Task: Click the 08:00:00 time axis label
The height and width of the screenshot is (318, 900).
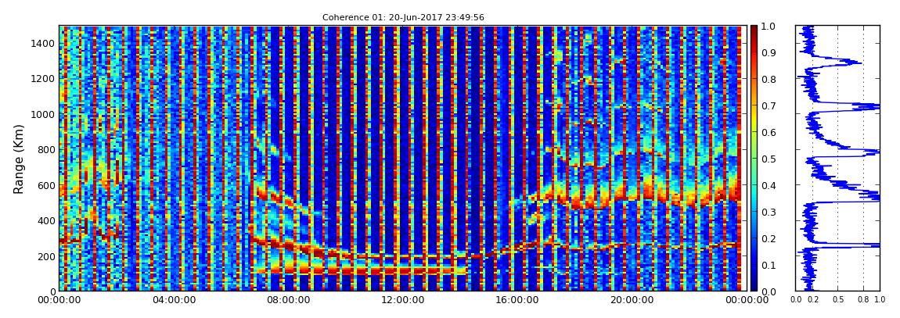Action: (x=286, y=300)
